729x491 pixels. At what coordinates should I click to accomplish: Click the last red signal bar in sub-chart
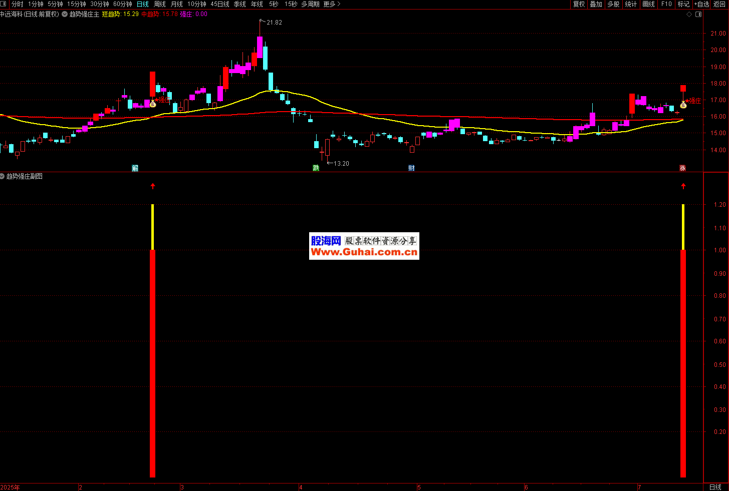[683, 363]
